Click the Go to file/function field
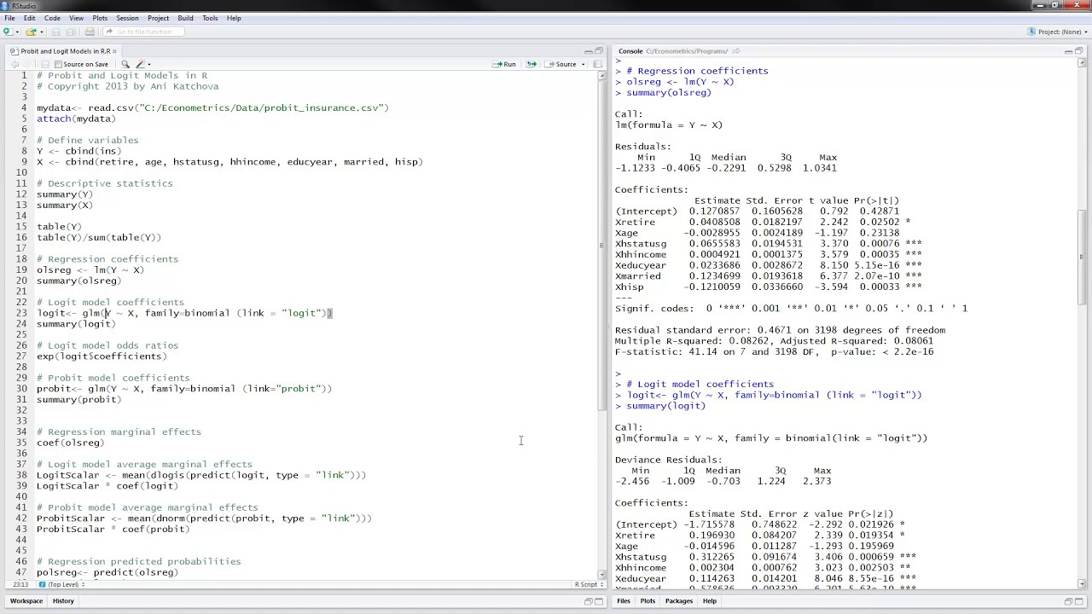The height and width of the screenshot is (614, 1092). (144, 32)
